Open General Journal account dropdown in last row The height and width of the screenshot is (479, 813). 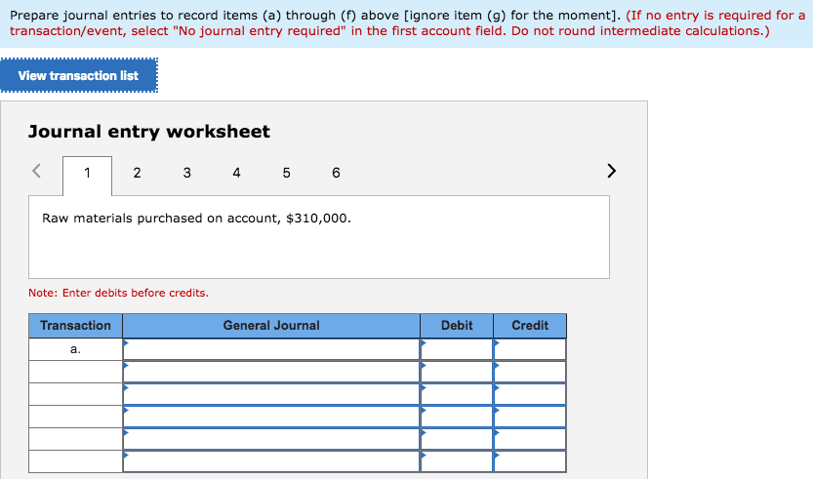click(271, 461)
